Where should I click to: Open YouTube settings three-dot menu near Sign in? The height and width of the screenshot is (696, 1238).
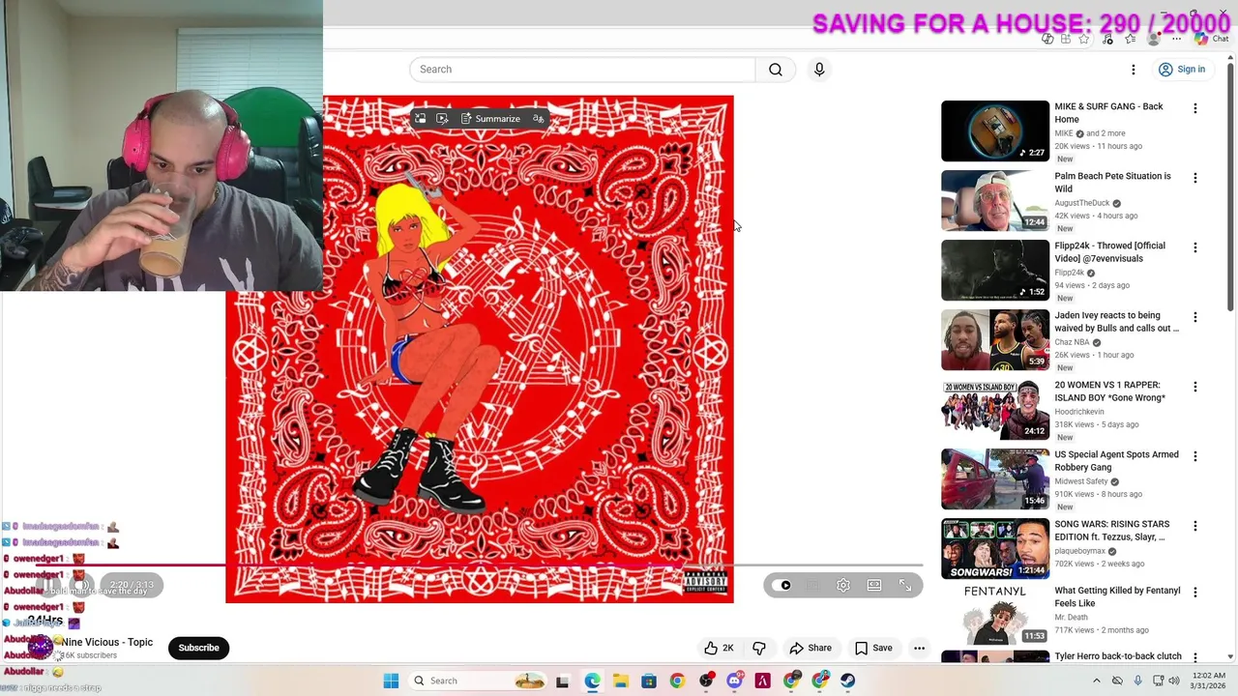click(1134, 70)
